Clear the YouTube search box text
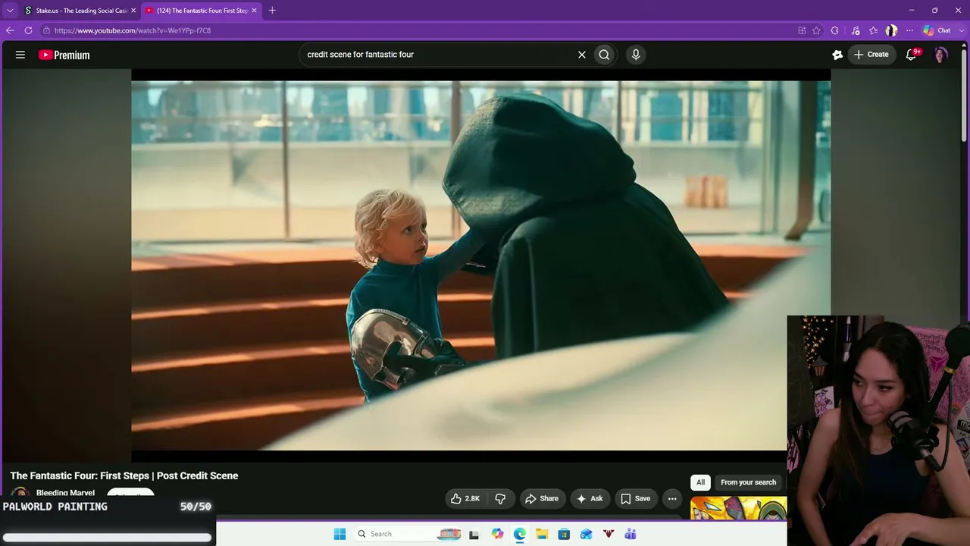 [x=582, y=55]
